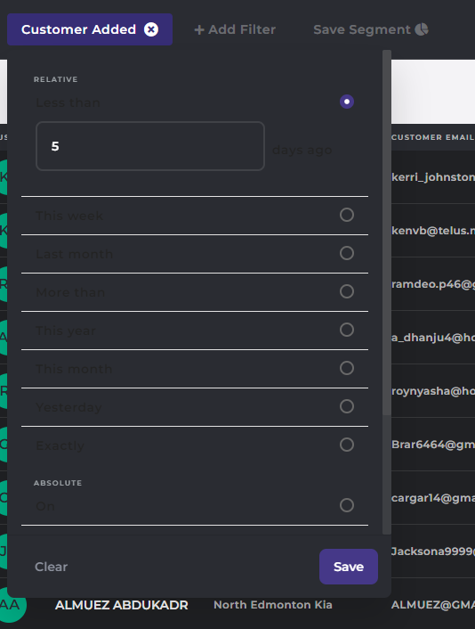Click the Save Segment pie chart icon
The width and height of the screenshot is (475, 629).
(422, 29)
